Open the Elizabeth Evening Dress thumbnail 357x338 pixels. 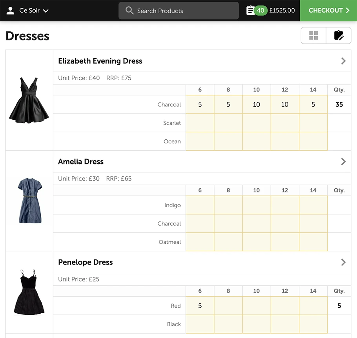29,100
